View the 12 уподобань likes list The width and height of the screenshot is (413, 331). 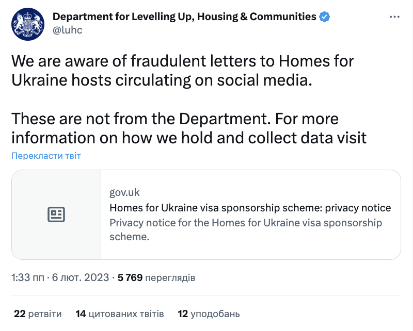tap(209, 313)
